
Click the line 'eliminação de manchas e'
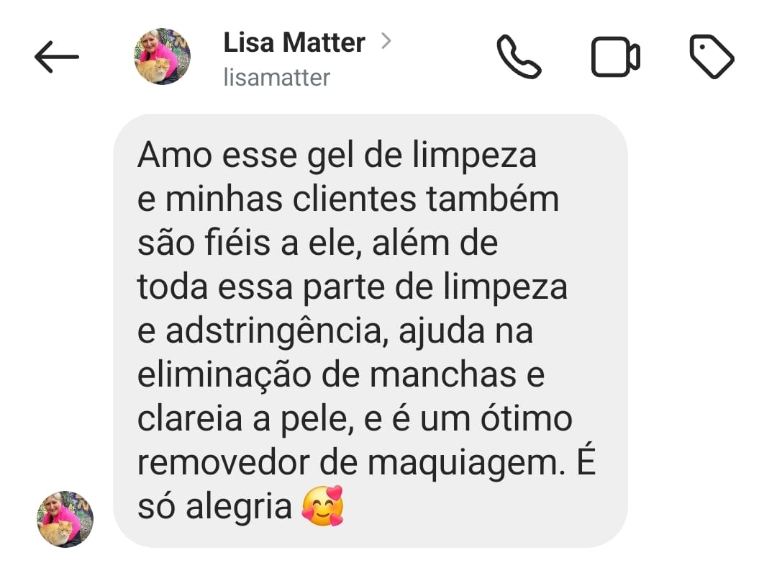[x=341, y=375]
